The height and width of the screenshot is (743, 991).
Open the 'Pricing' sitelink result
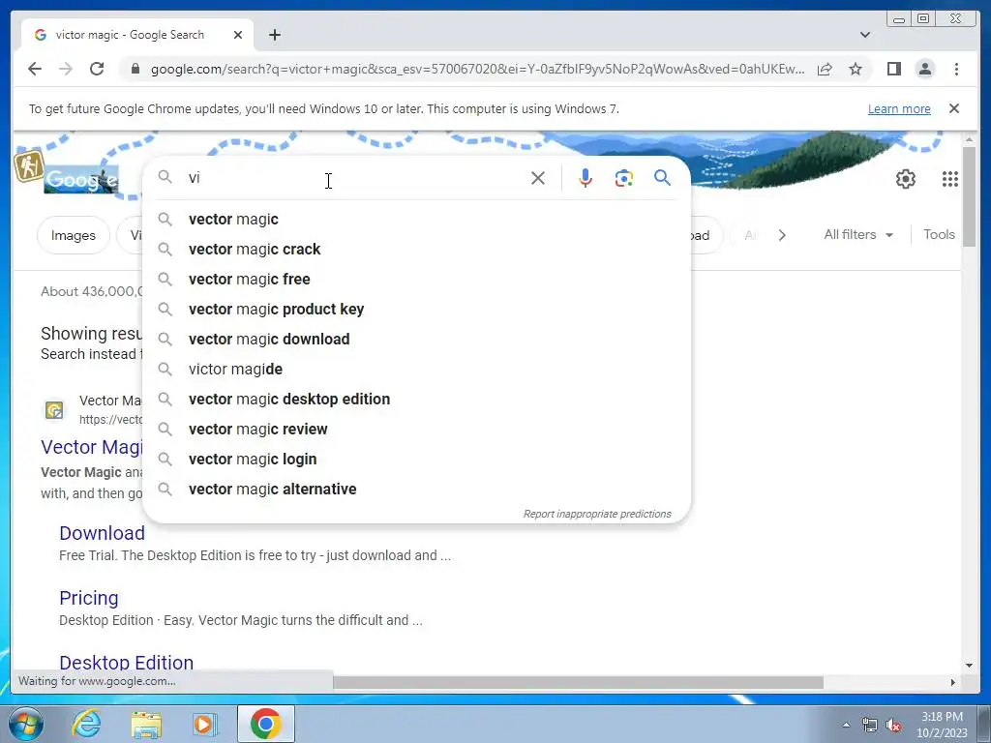88,598
